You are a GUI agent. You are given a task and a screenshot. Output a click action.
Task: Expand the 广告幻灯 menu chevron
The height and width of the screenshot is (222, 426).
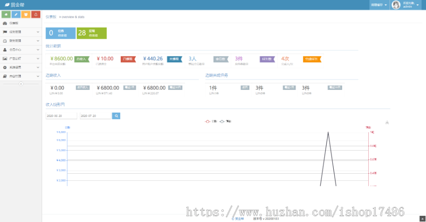38,58
